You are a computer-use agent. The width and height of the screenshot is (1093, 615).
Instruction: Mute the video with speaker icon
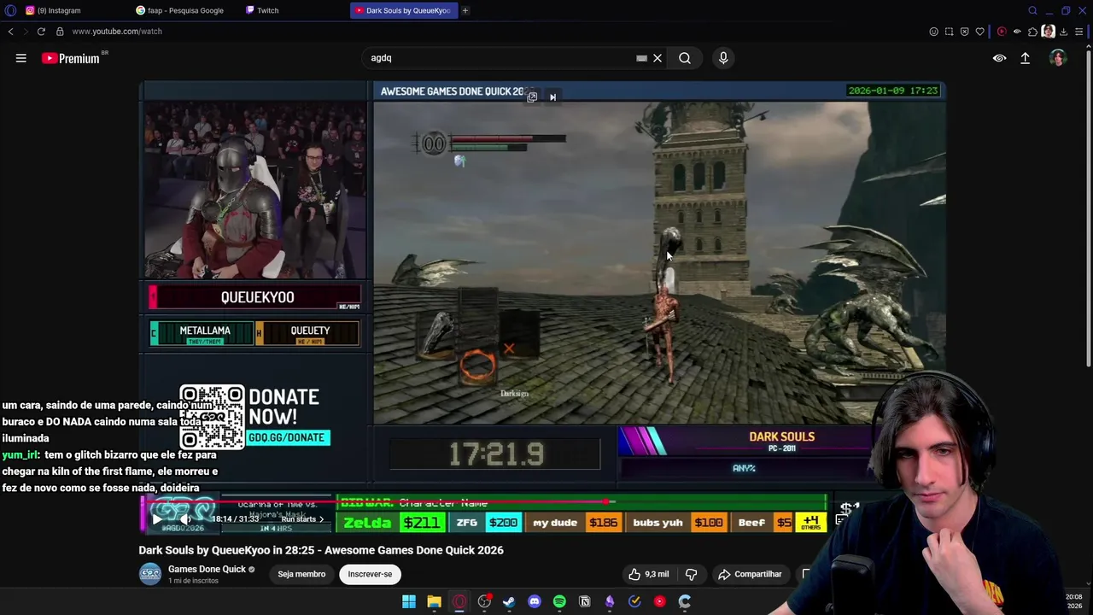click(184, 519)
